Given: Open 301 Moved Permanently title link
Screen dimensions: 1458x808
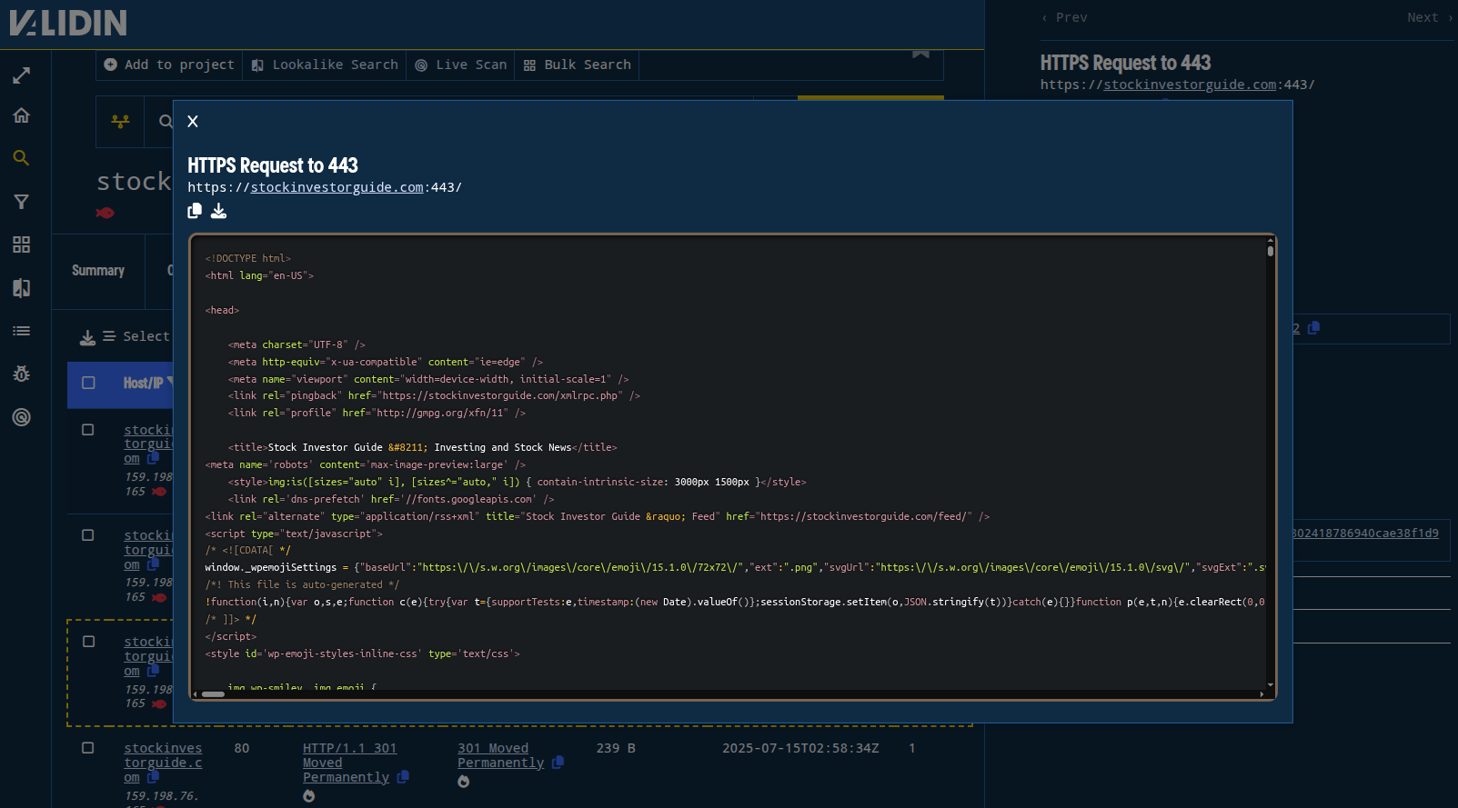Looking at the screenshot, I should pos(500,755).
